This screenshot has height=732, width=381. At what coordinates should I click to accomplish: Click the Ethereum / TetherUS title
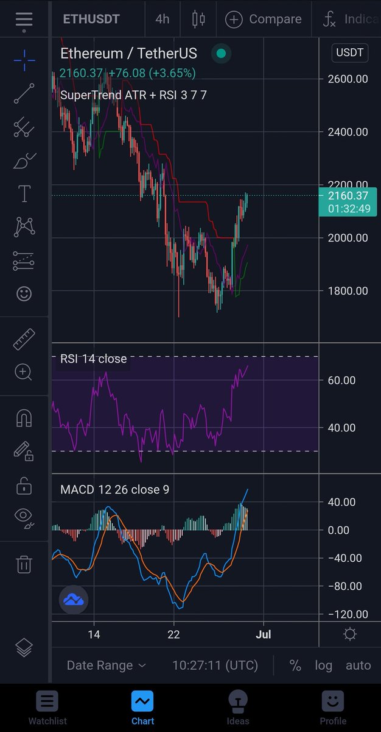(128, 54)
